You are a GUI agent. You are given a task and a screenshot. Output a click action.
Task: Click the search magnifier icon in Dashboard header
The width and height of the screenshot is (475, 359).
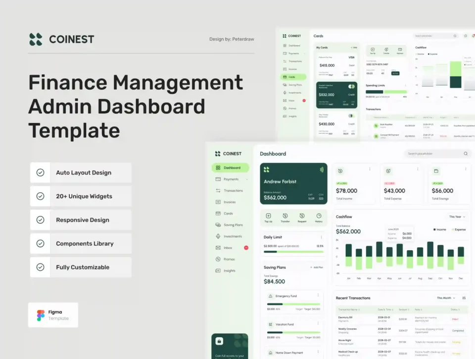click(x=465, y=154)
